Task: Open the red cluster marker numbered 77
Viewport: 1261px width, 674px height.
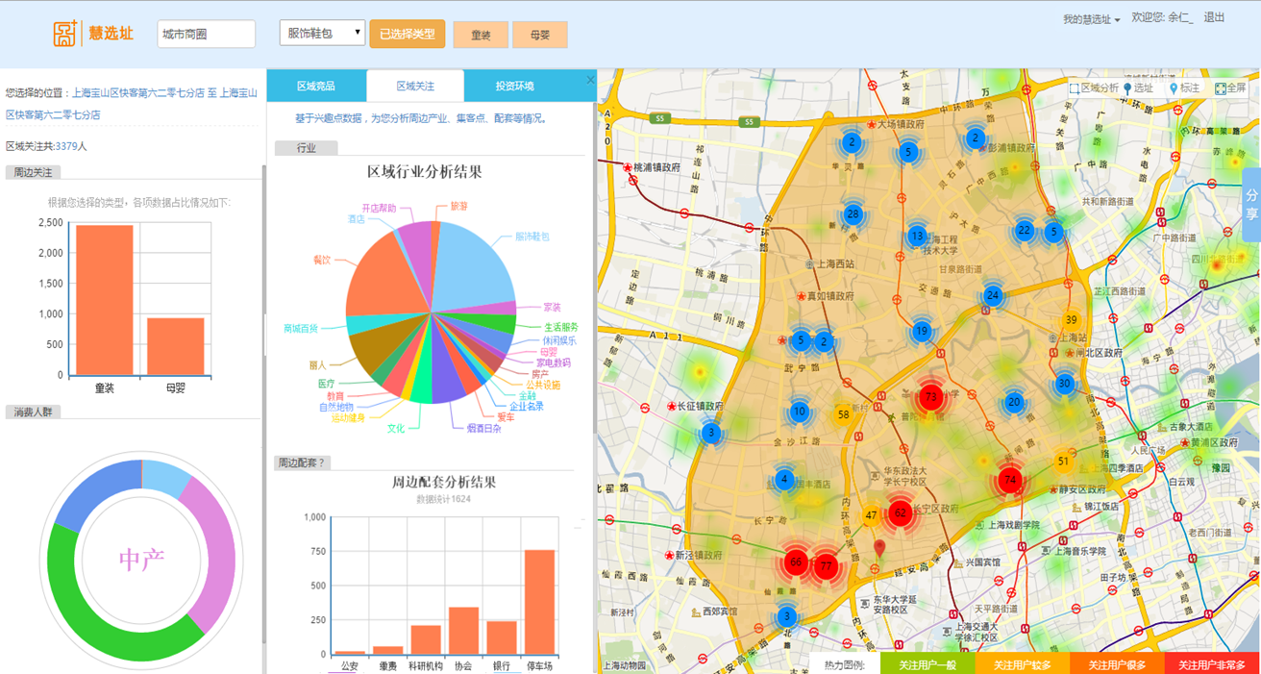Action: coord(825,565)
